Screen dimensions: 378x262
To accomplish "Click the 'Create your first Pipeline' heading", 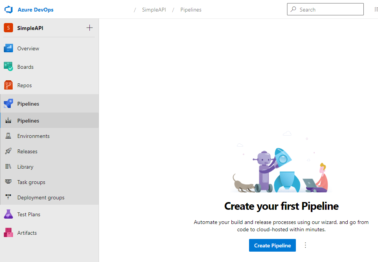I will [x=281, y=206].
